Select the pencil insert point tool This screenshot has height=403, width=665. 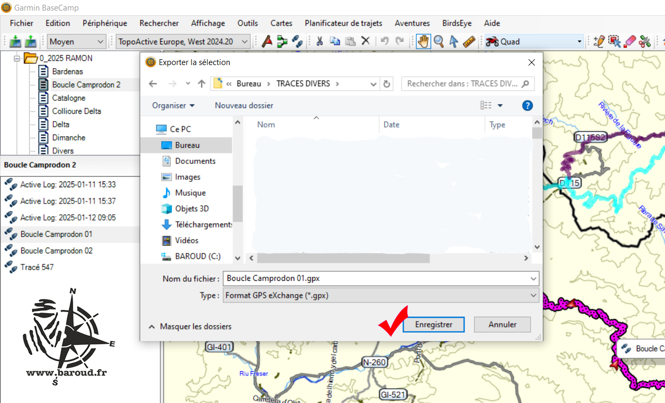(x=599, y=41)
